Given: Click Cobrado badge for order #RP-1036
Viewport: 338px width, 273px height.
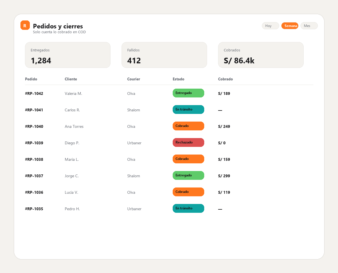Looking at the screenshot, I should coord(188,192).
